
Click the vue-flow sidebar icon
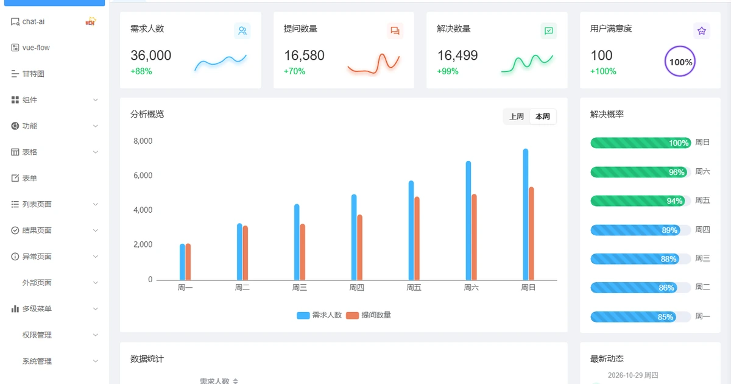coord(15,48)
